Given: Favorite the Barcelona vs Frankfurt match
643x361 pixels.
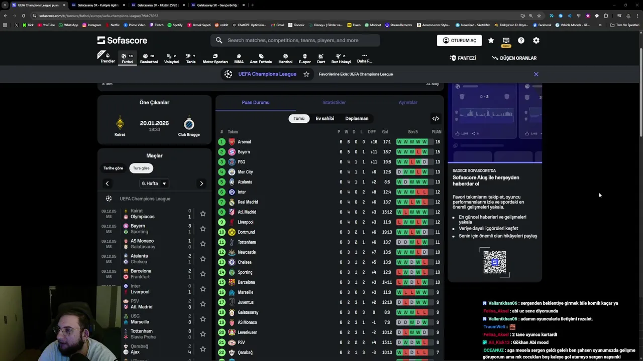Looking at the screenshot, I should click(203, 274).
